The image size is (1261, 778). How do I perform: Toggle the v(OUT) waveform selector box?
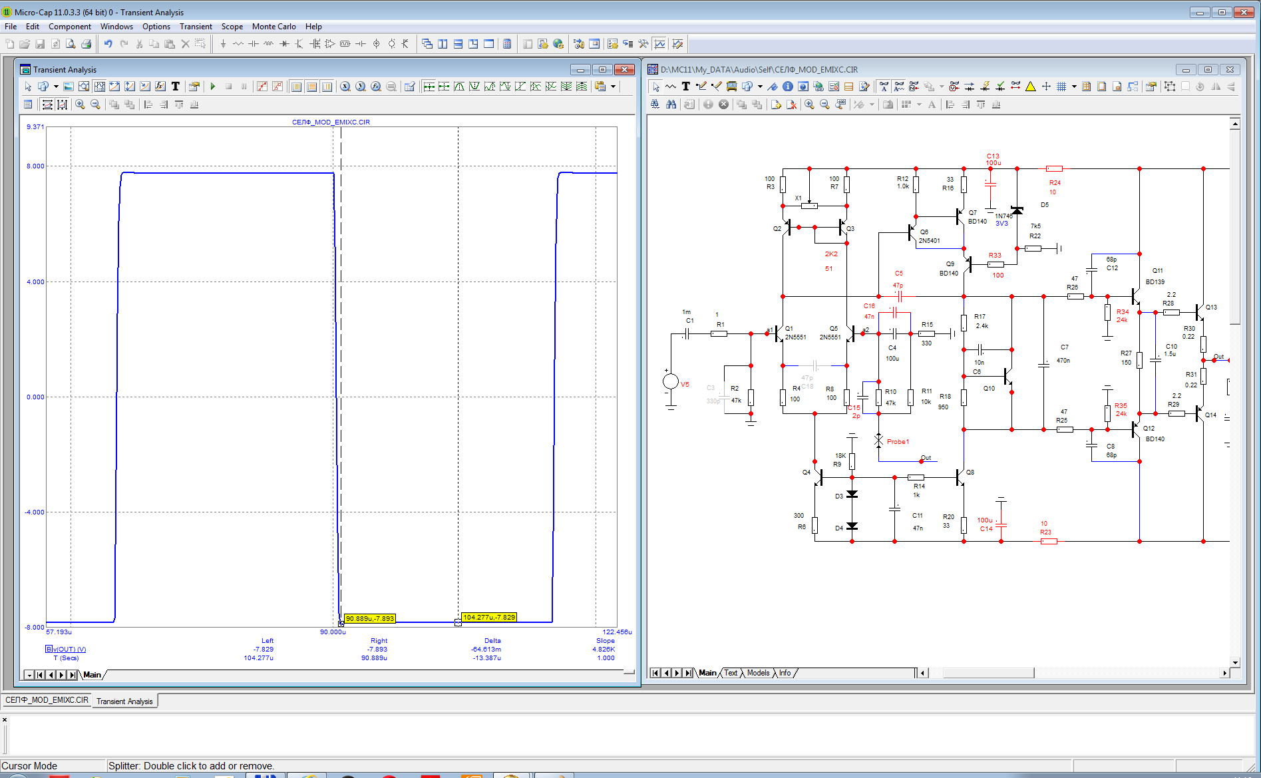pos(49,649)
